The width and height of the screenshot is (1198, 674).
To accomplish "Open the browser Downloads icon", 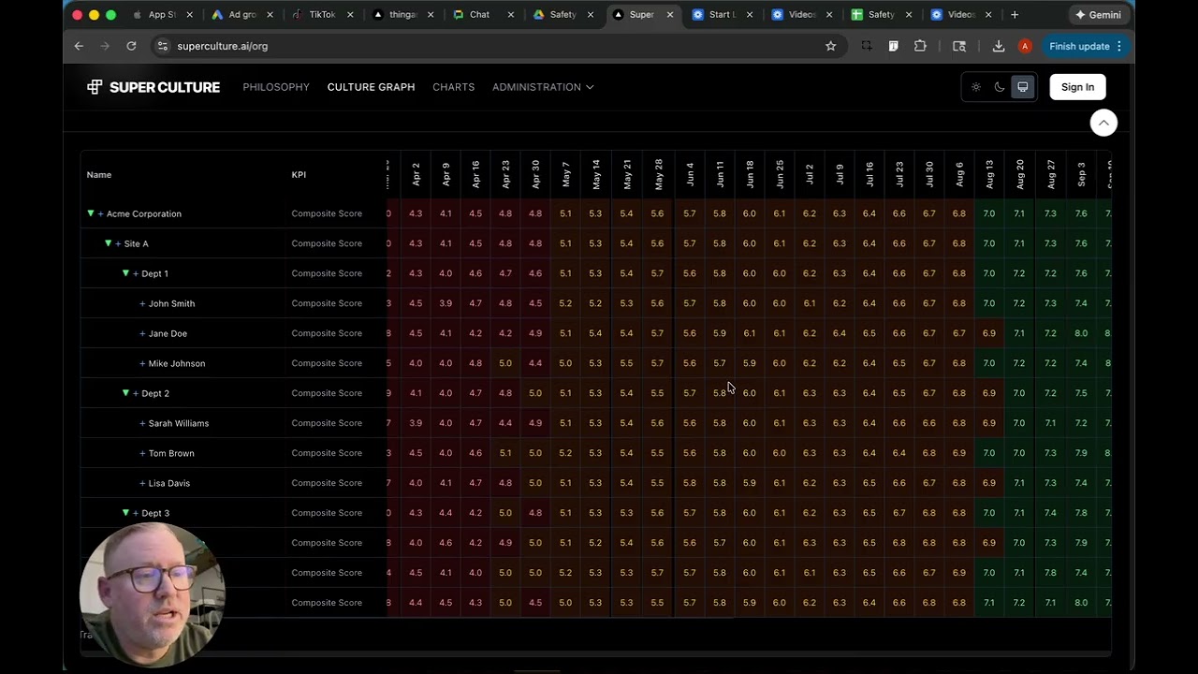I will click(x=999, y=46).
